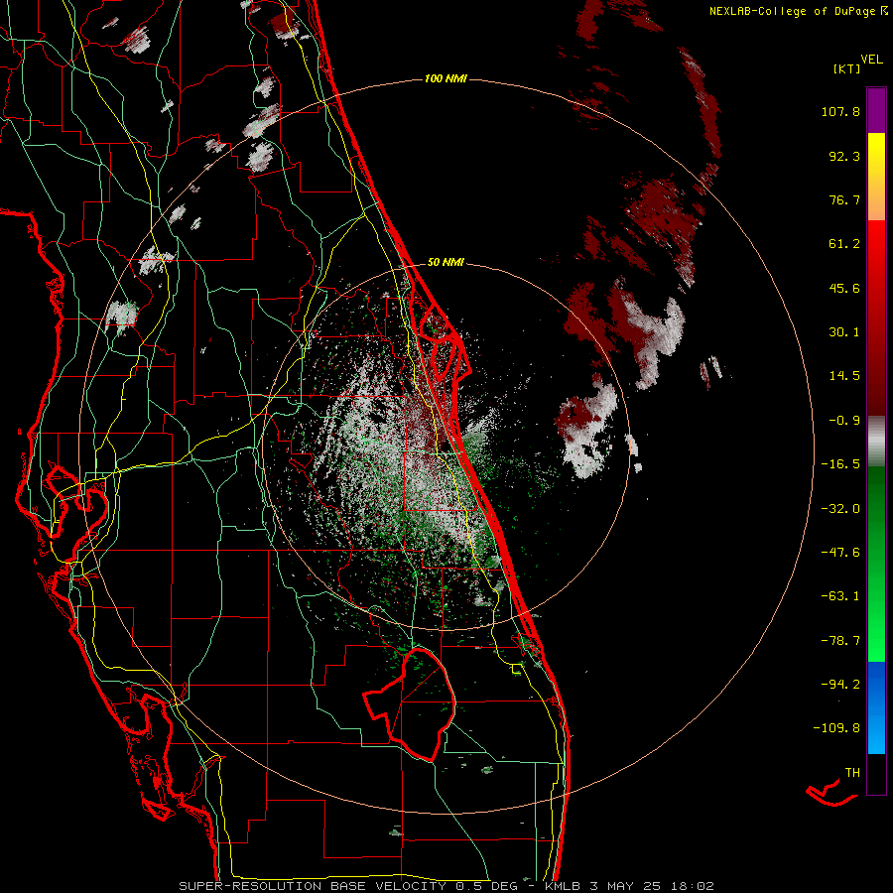The height and width of the screenshot is (893, 893).
Task: Click the 100 NMI range ring label
Action: [446, 78]
